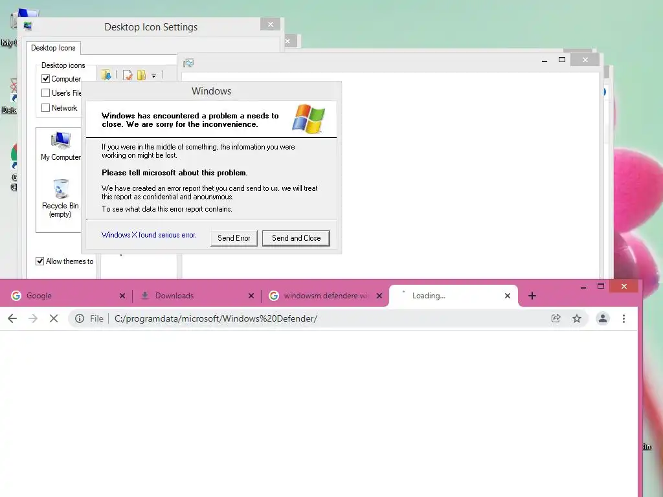Image resolution: width=663 pixels, height=497 pixels.
Task: Enable the User's Files checkbox
Action: pyautogui.click(x=46, y=93)
